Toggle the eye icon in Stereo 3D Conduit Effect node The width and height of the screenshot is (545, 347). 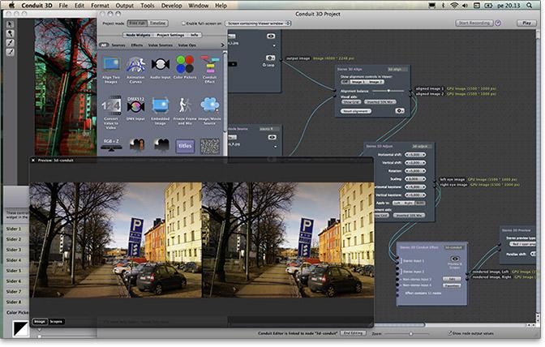tap(455, 259)
